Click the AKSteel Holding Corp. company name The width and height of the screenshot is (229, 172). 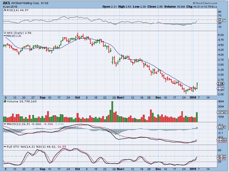coord(25,3)
